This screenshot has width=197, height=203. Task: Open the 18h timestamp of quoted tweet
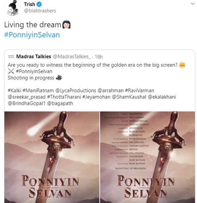[99, 57]
